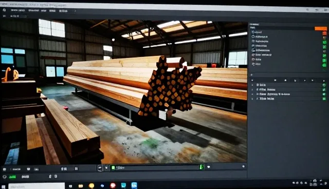The width and height of the screenshot is (329, 189).
Task: Click the teal app icon in the taskbar
Action: (x=123, y=185)
